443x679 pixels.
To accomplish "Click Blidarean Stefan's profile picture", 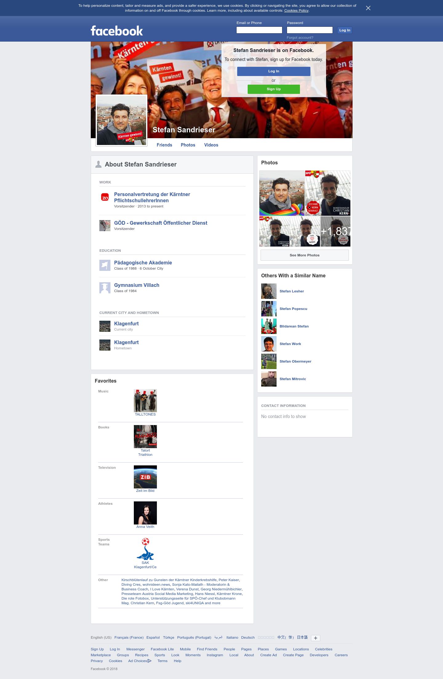I will [x=269, y=326].
